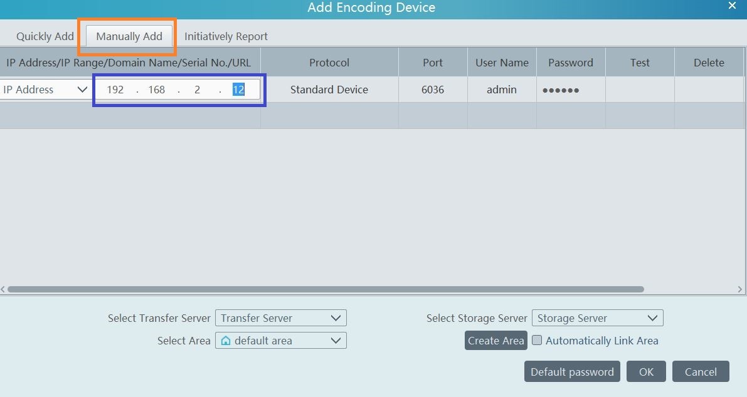Click the left scroll arrow of the table
The image size is (747, 397).
3,289
